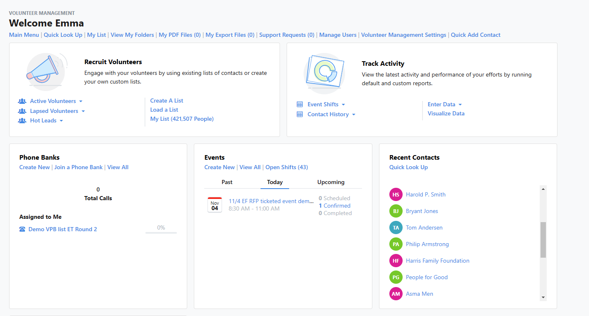The image size is (589, 316).
Task: Click Quick Add Contact
Action: click(476, 35)
